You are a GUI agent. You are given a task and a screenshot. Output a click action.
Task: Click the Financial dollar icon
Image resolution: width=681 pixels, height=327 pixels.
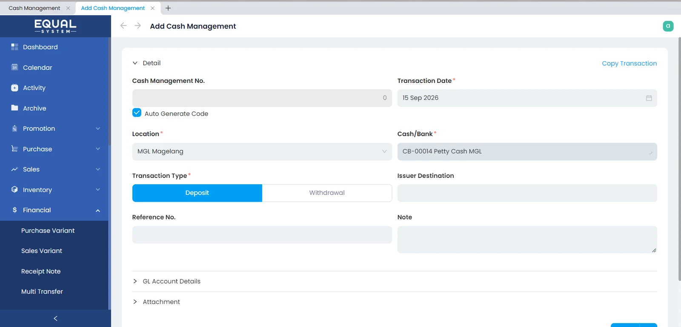15,210
